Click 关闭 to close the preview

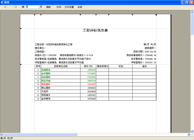[80, 7]
